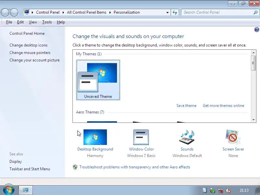Image resolution: width=260 pixels, height=195 pixels.
Task: Click the search magnifier icon
Action: (x=255, y=12)
